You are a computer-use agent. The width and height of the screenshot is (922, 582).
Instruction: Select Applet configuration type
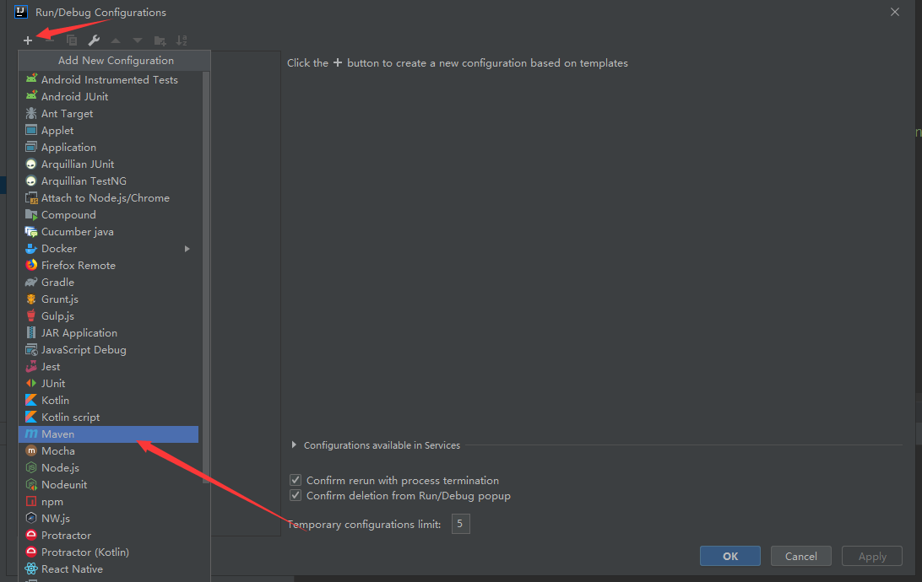[109, 131]
